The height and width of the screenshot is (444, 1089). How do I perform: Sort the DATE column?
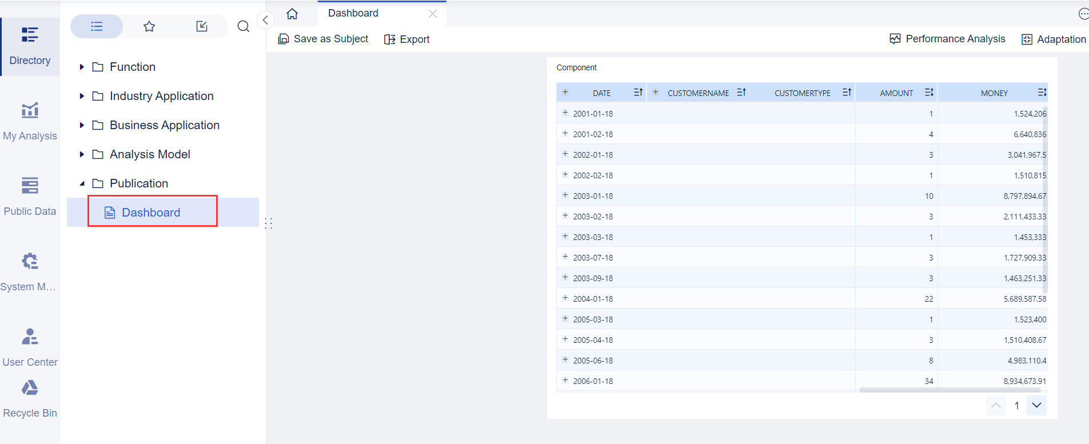click(x=638, y=93)
